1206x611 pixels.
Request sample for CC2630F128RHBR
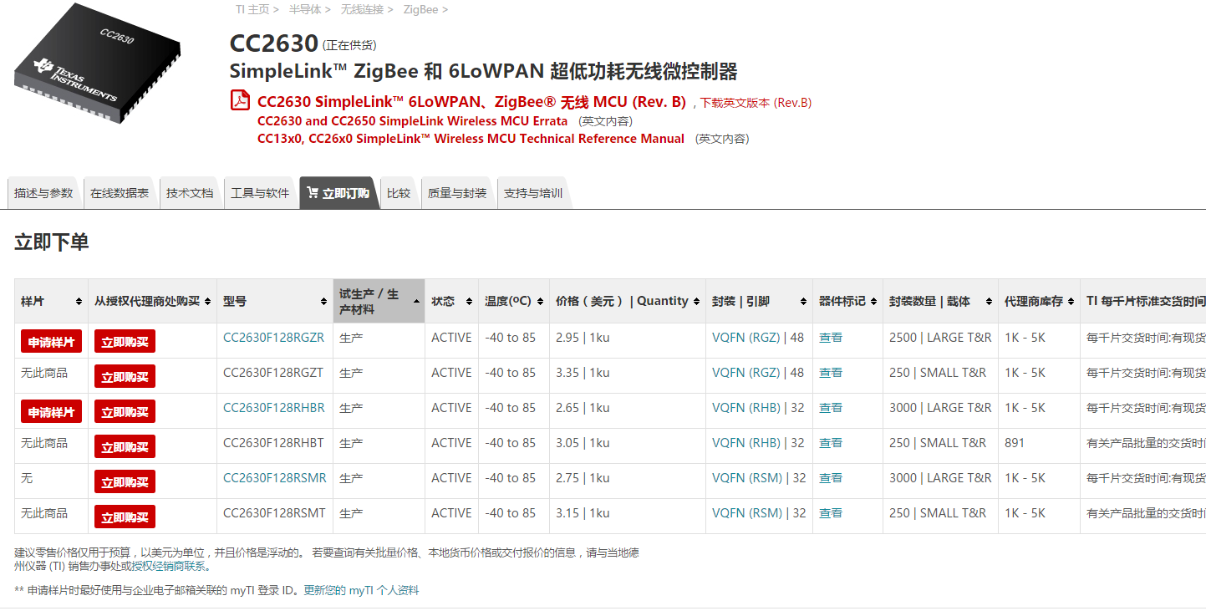[52, 411]
